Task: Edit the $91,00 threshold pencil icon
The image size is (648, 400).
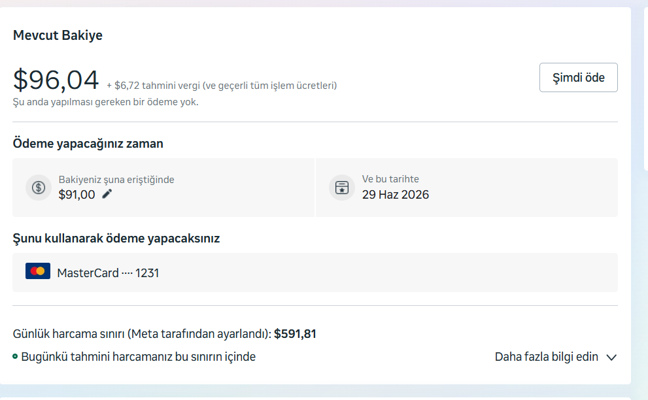Action: [107, 194]
